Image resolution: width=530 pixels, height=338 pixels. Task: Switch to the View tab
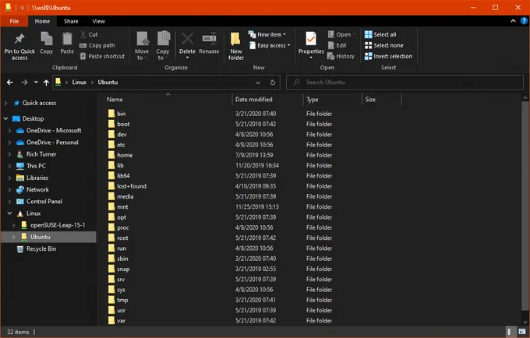(x=99, y=21)
